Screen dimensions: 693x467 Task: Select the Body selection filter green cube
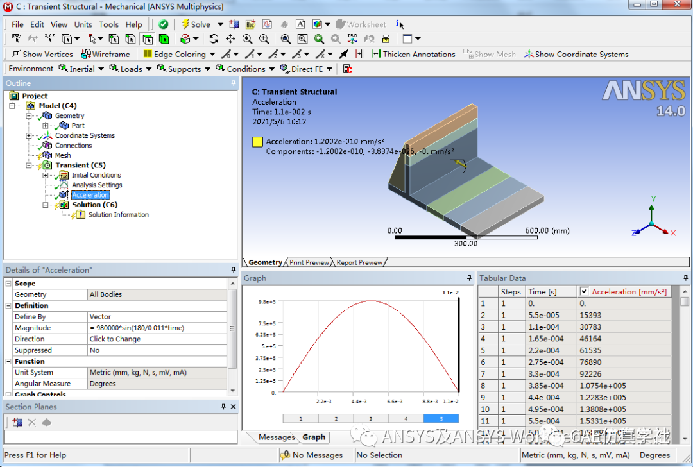coord(164,39)
